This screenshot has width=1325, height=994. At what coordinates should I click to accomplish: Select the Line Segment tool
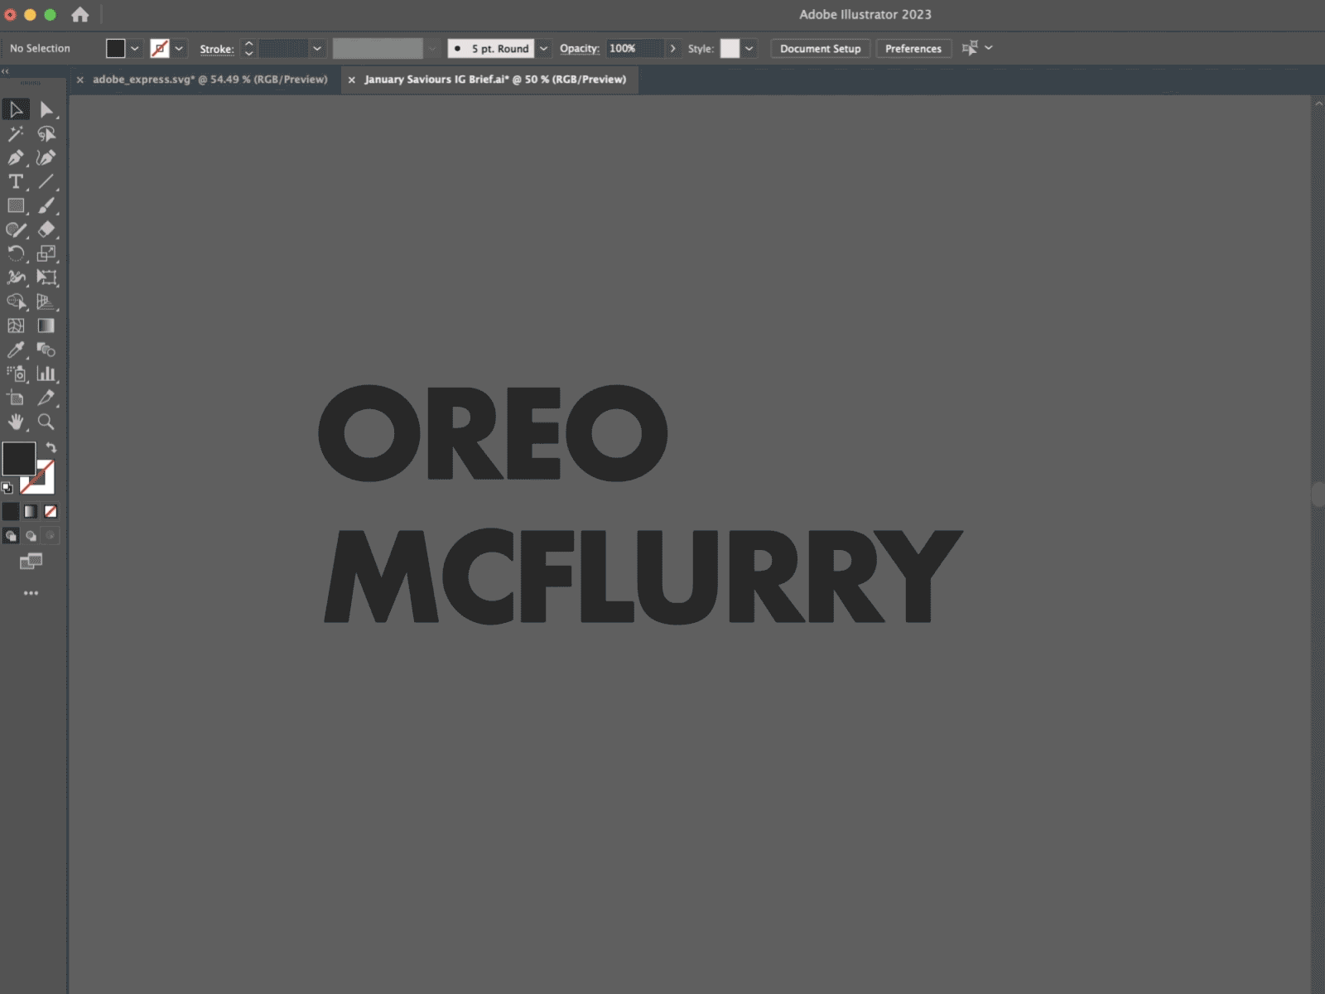[46, 181]
